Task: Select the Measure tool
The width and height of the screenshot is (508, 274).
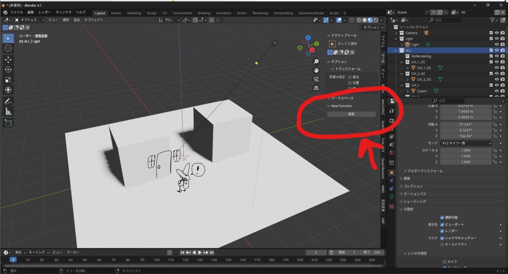Action: click(x=8, y=111)
